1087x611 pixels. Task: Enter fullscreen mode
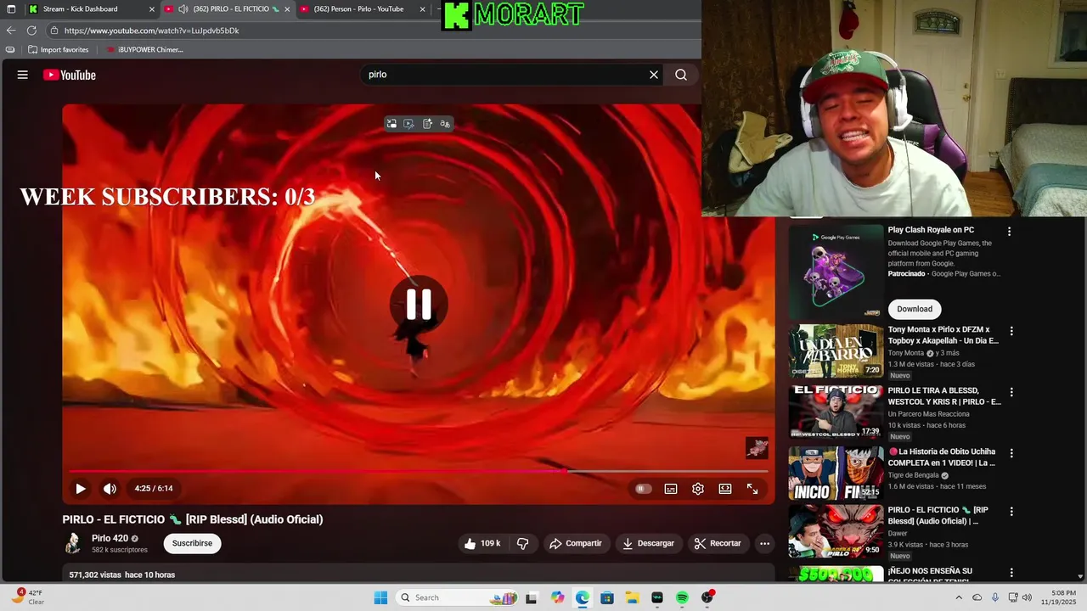752,489
